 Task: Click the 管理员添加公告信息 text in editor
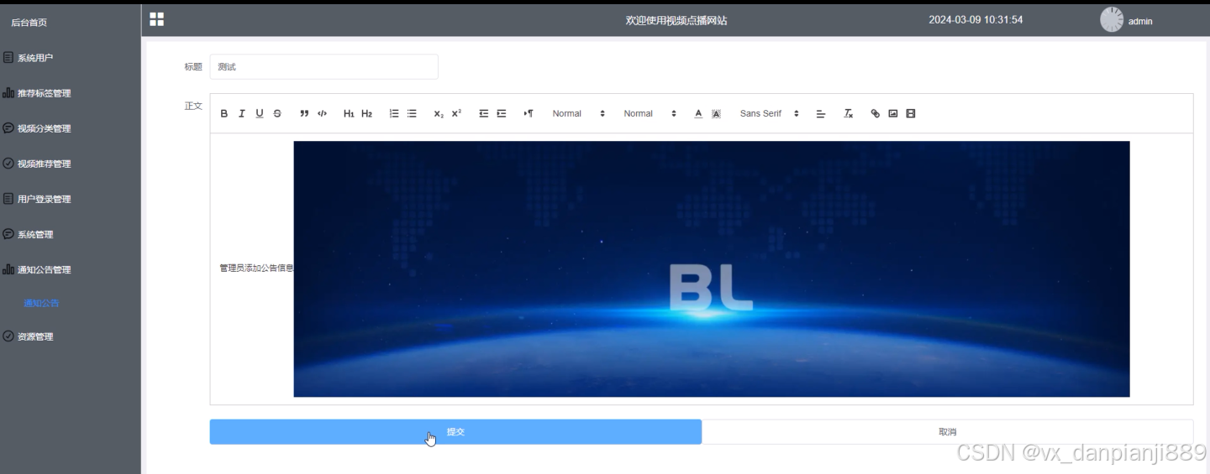pyautogui.click(x=256, y=268)
